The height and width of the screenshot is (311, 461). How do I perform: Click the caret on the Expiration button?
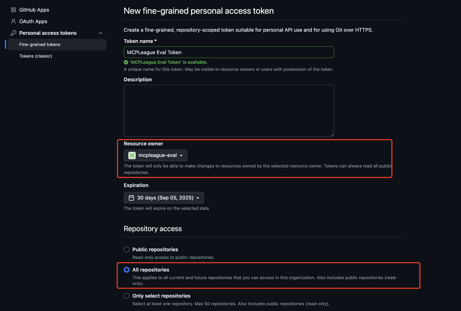coord(198,197)
